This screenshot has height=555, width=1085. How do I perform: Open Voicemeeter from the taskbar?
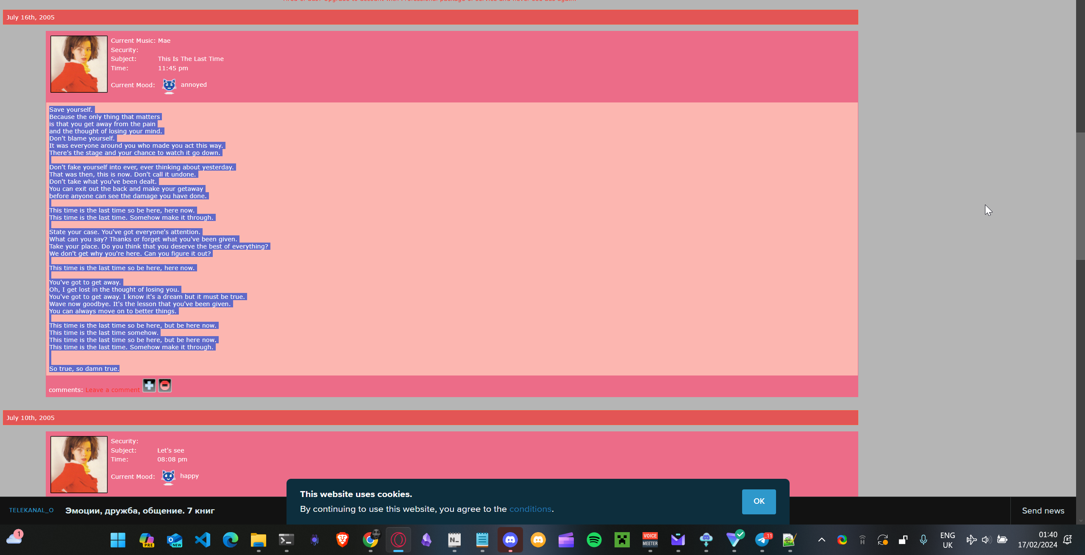pos(650,540)
